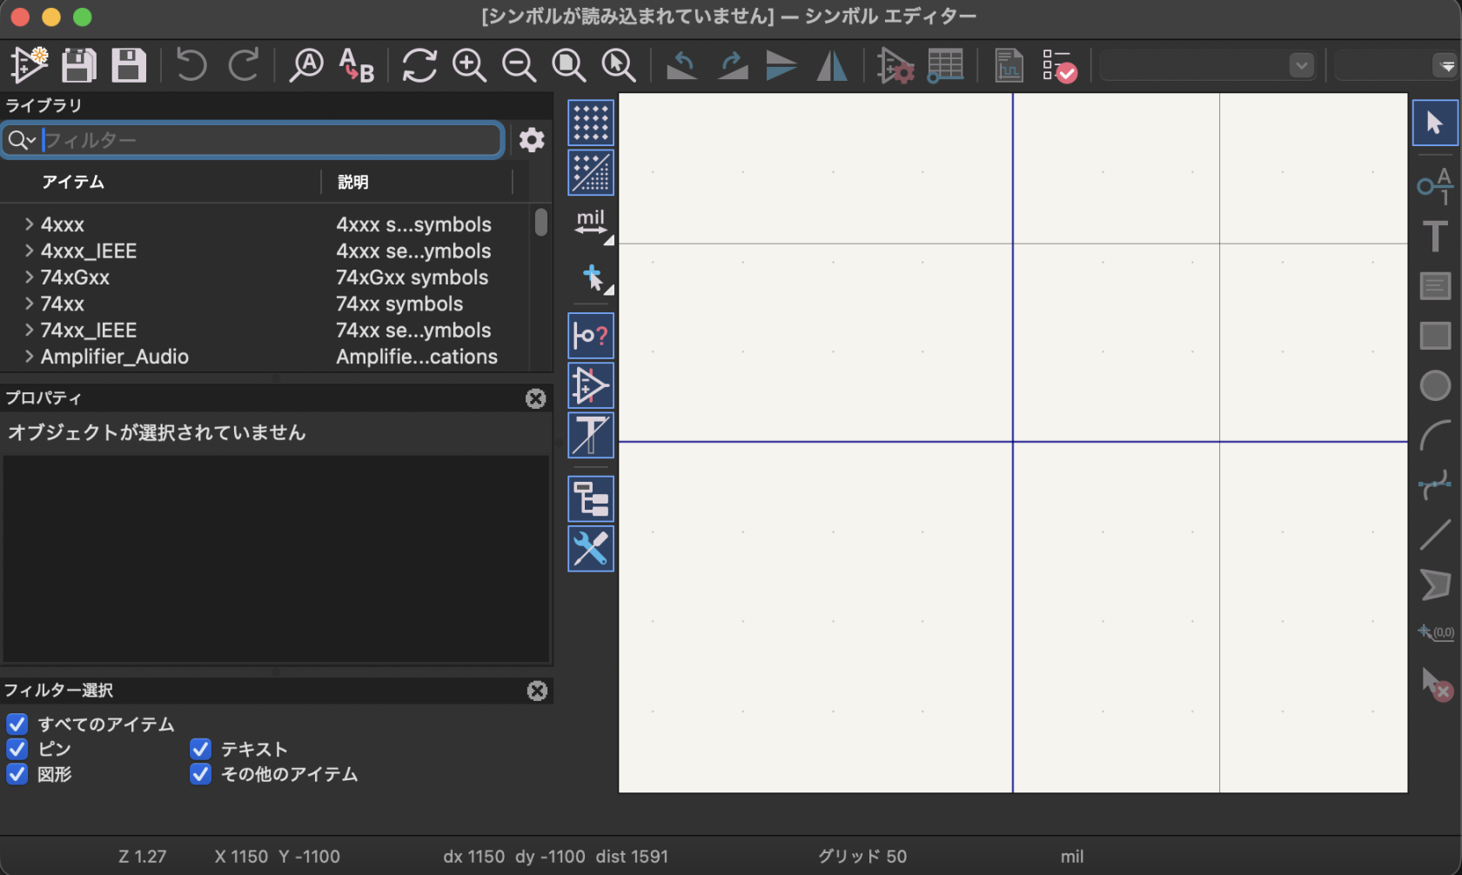This screenshot has height=875, width=1462.
Task: Uncheck その他のアイテム checkbox
Action: (x=201, y=774)
